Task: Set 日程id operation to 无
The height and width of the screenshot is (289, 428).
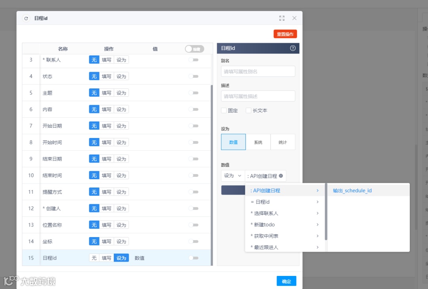Action: coord(94,258)
